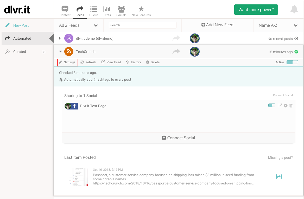The image size is (304, 199).
Task: Open Dlvr.it Test Page gear settings
Action: pyautogui.click(x=286, y=106)
